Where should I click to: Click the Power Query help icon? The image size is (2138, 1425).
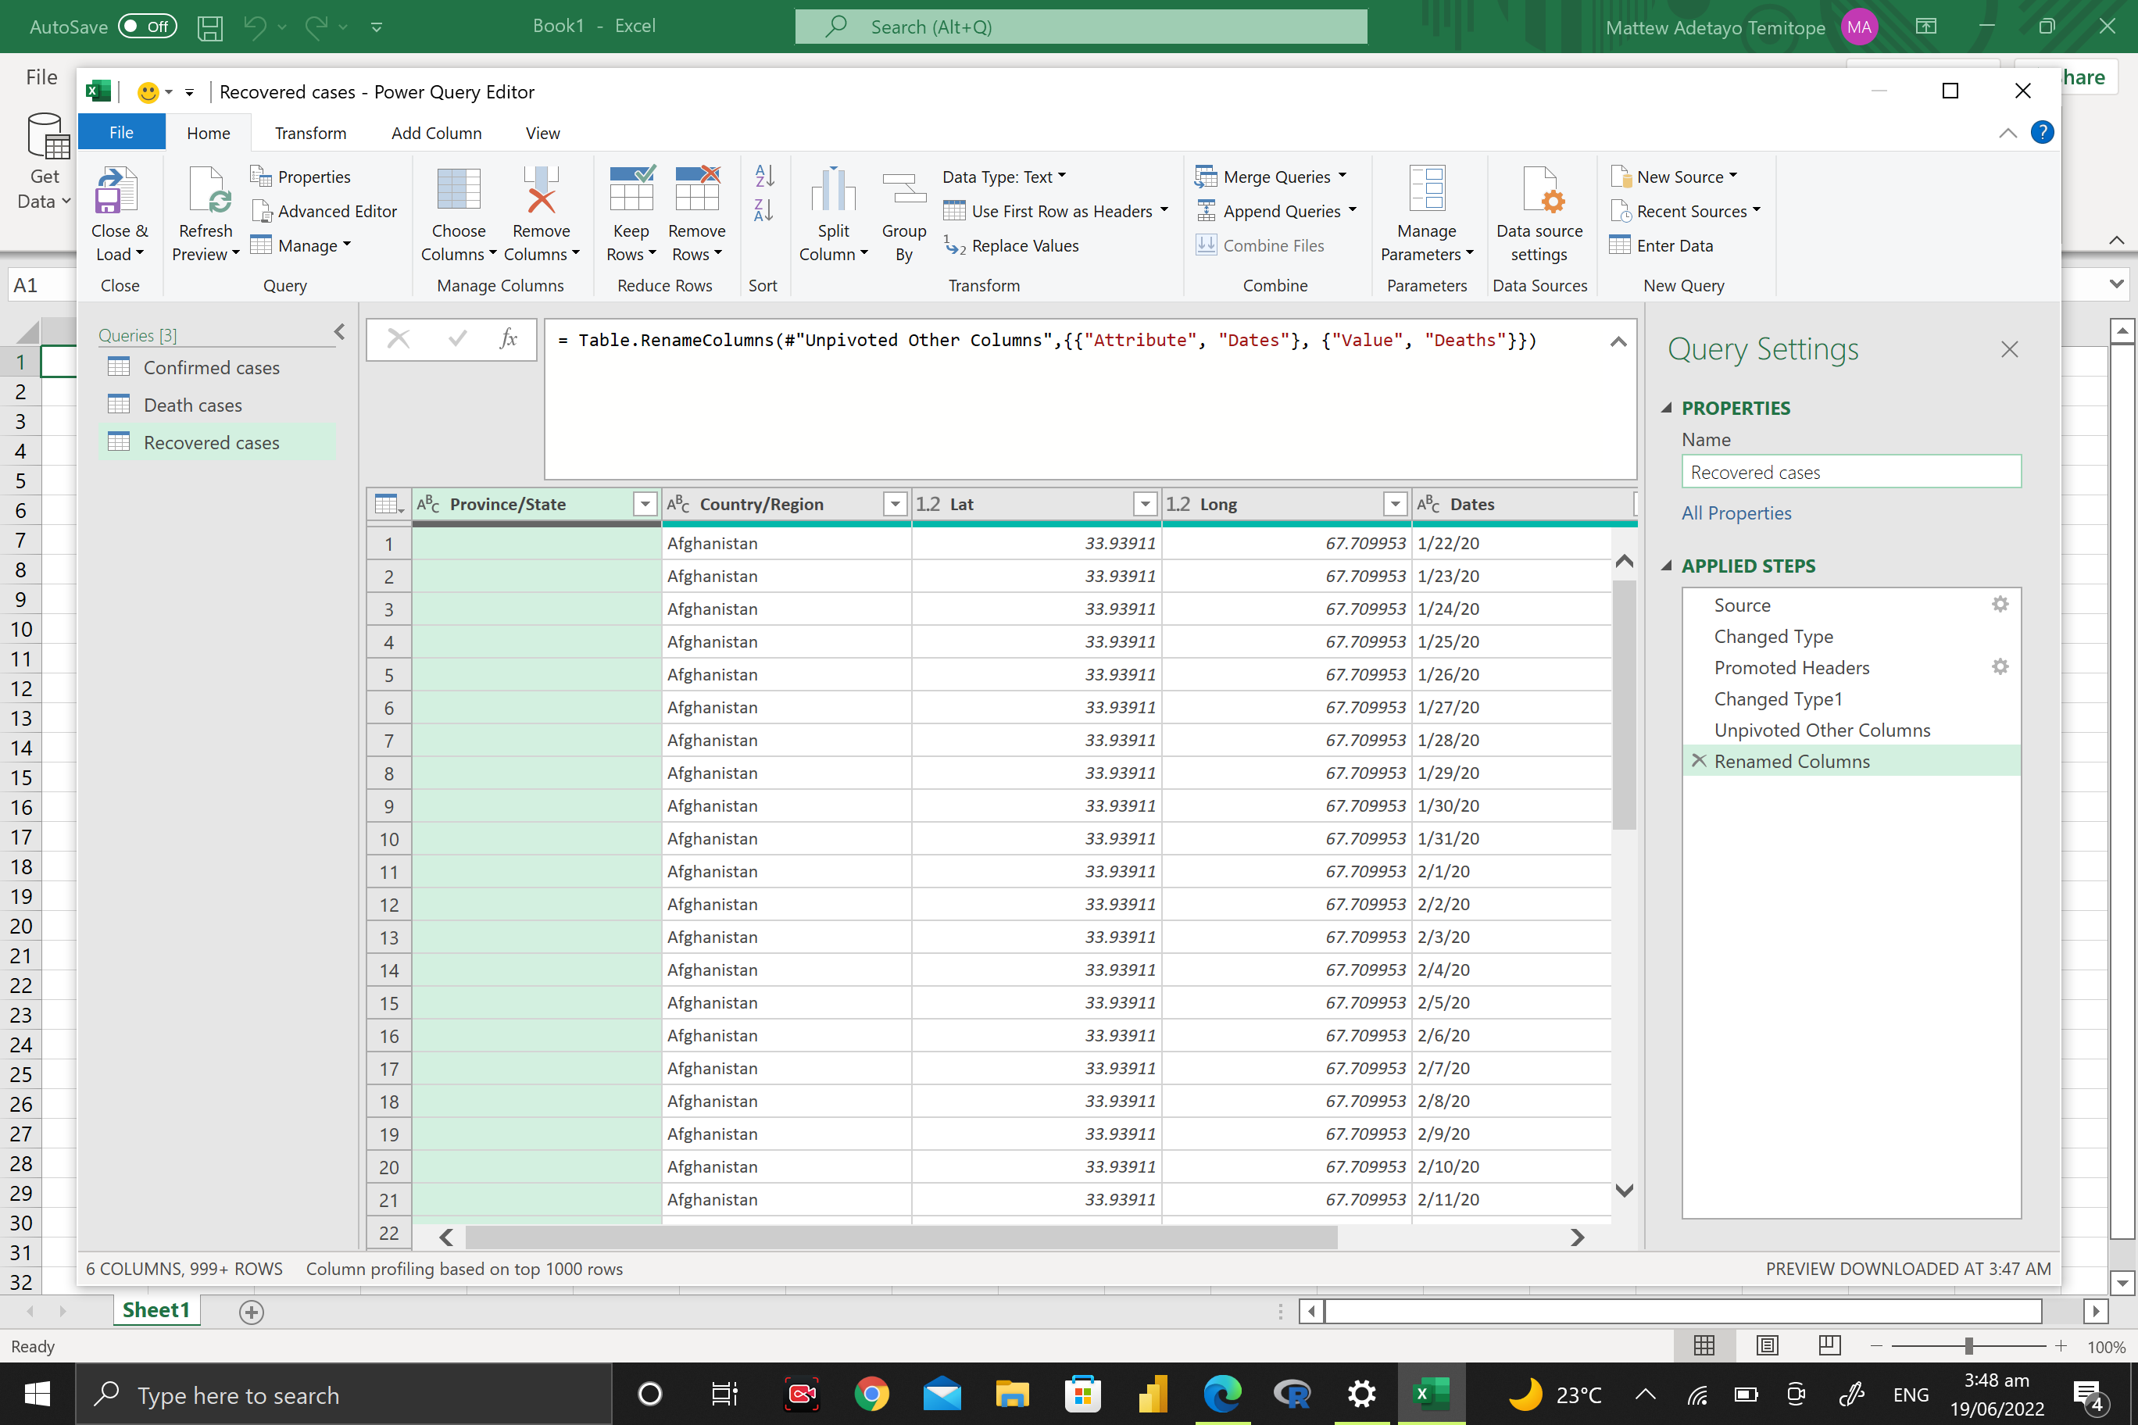(2042, 133)
